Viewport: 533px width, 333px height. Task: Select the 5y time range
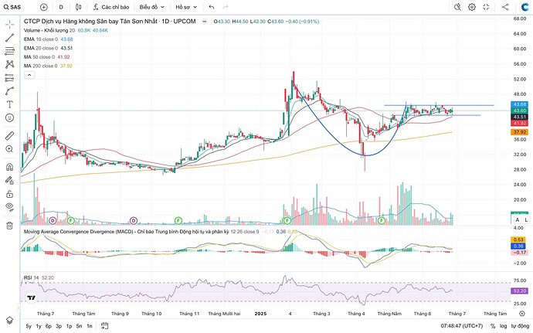coord(29,326)
